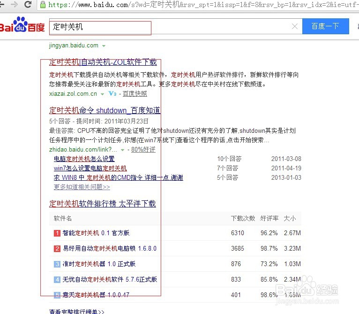Click rank 2 badge in software list
The image size is (359, 314).
point(57,249)
